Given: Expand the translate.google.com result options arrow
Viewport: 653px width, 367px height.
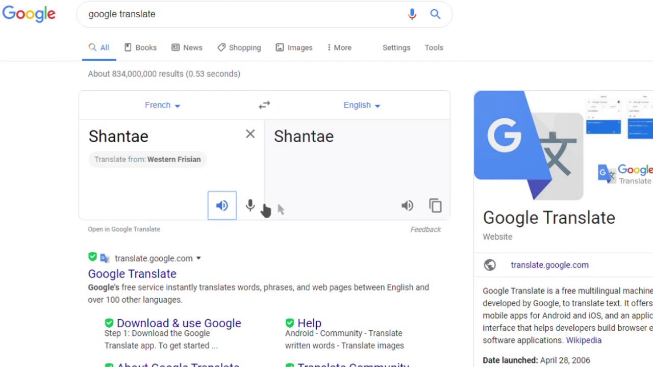Looking at the screenshot, I should click(198, 258).
